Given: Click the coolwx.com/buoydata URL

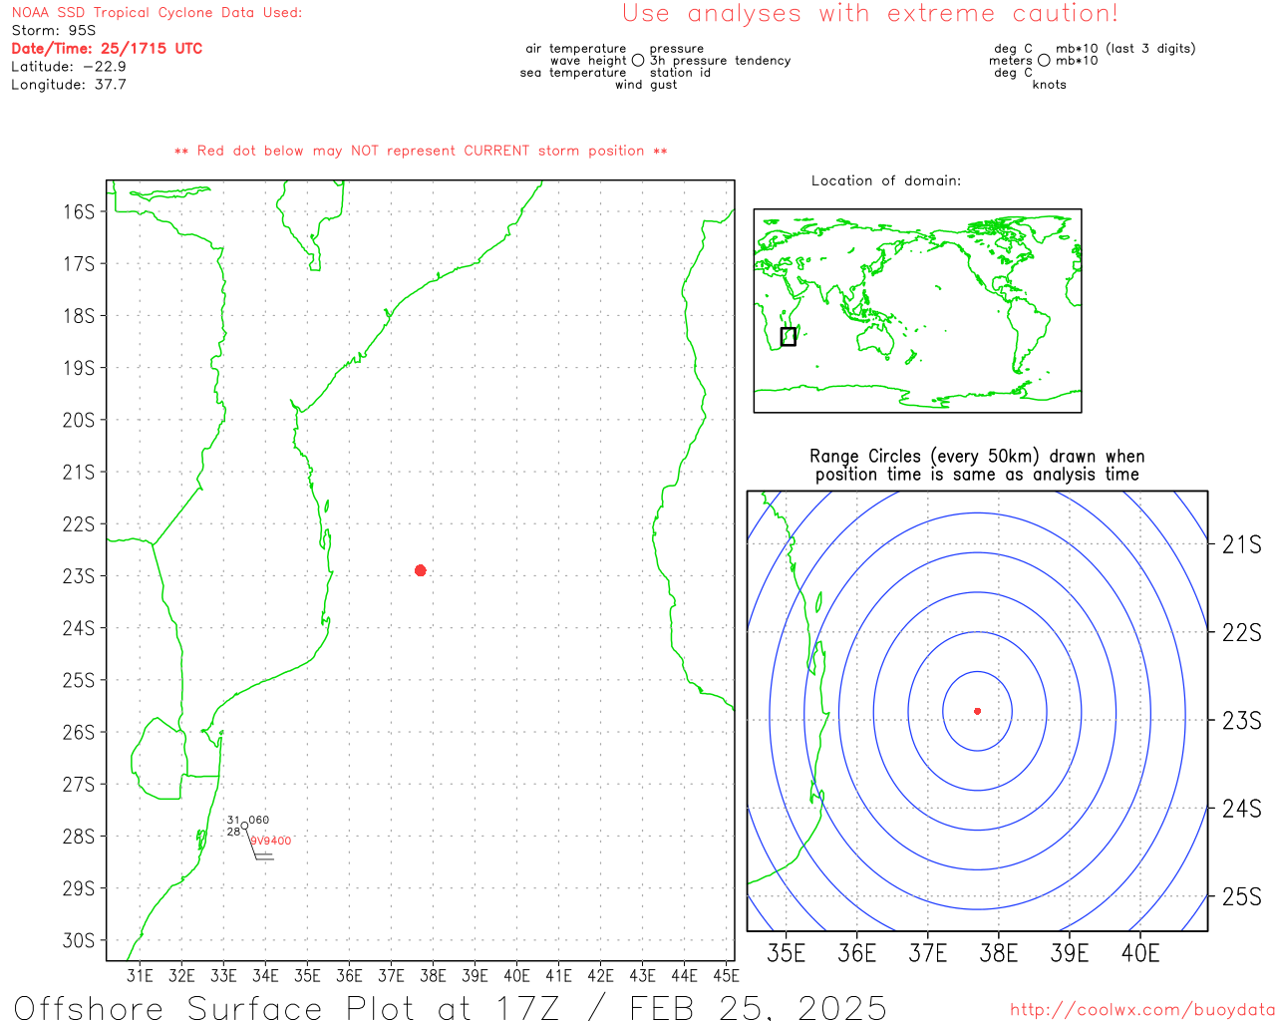Looking at the screenshot, I should pyautogui.click(x=1142, y=1010).
